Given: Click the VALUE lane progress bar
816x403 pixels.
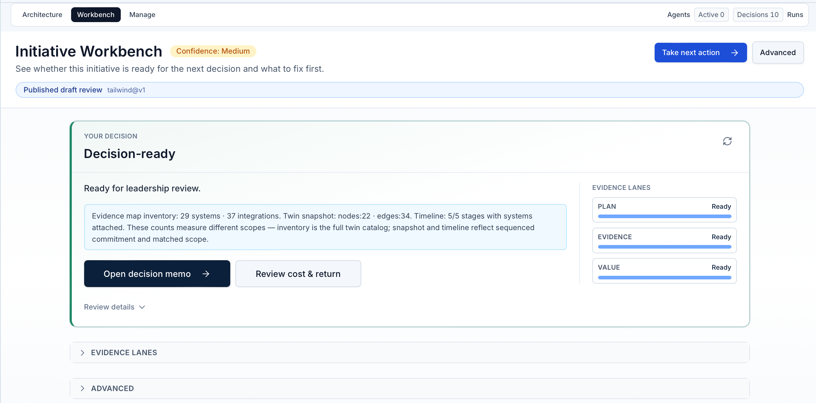Looking at the screenshot, I should (664, 278).
